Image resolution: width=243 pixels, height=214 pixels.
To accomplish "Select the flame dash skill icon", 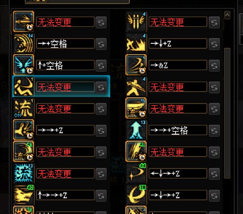I will pos(136,43).
